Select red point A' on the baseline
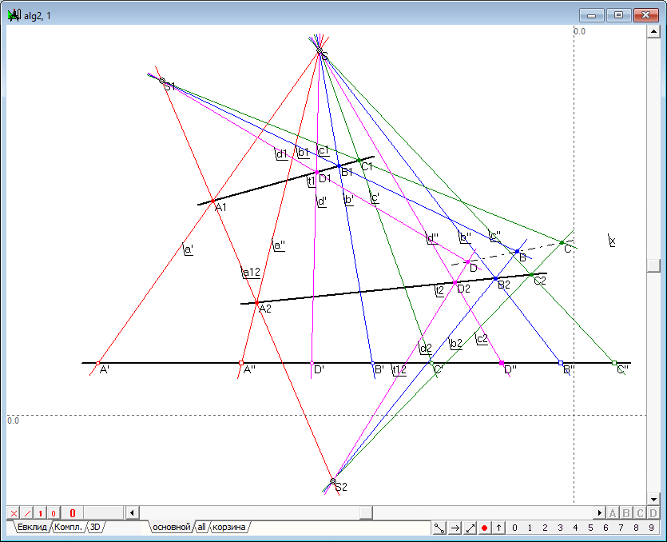The height and width of the screenshot is (542, 667). (x=98, y=363)
